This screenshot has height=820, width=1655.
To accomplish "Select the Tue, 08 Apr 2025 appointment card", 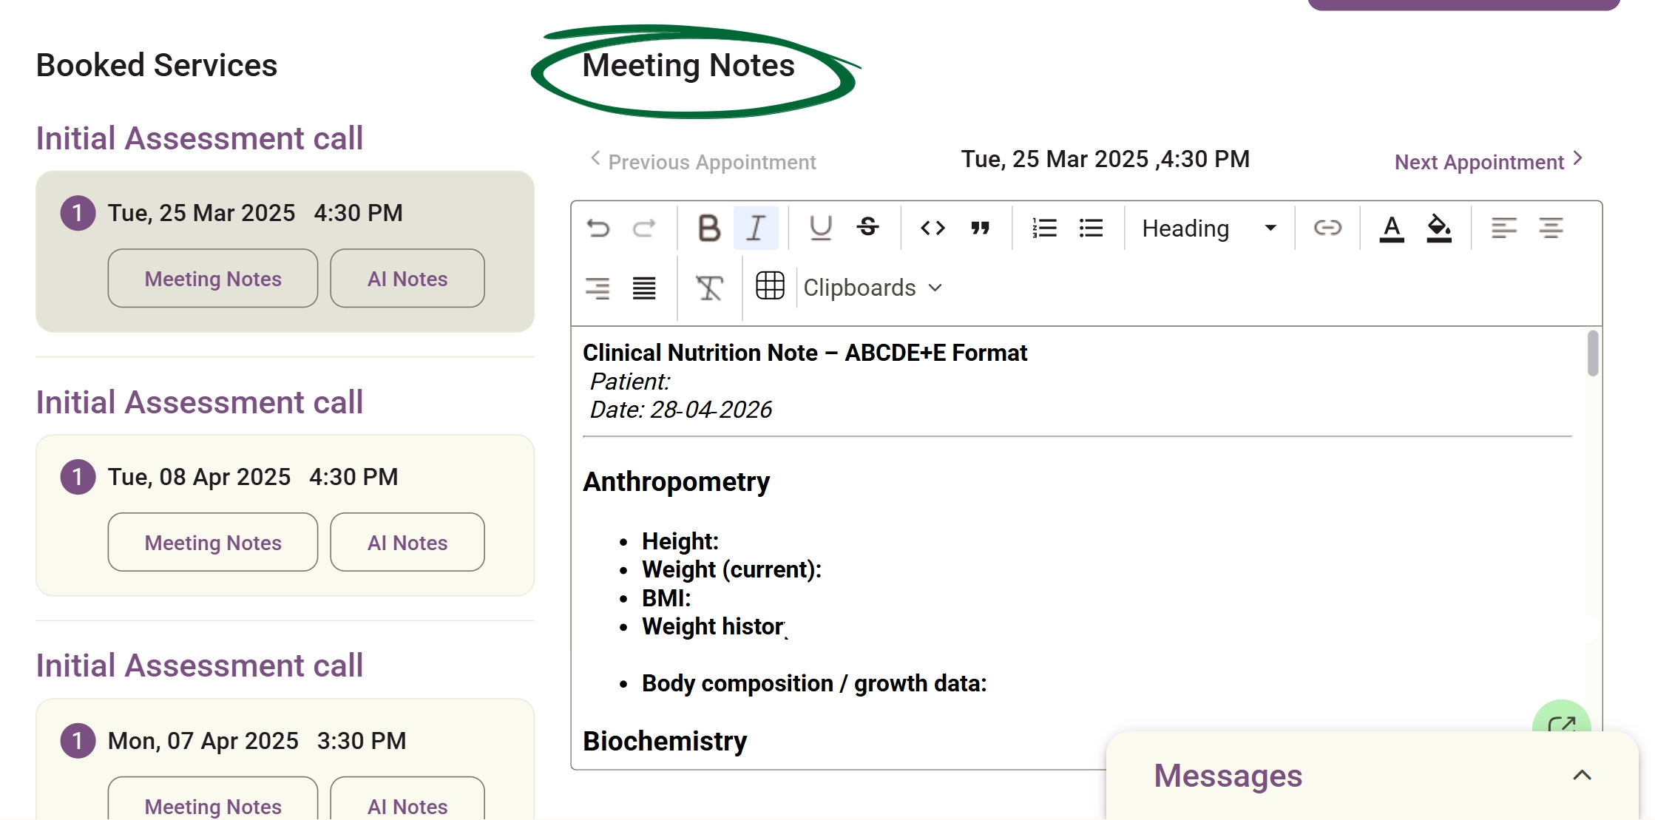I will (x=285, y=515).
